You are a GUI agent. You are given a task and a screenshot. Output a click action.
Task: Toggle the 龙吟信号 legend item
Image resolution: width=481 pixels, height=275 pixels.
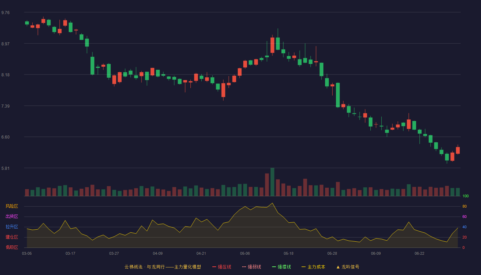click(348, 267)
